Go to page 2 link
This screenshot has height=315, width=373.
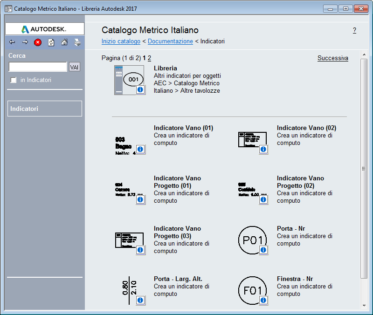coord(149,58)
